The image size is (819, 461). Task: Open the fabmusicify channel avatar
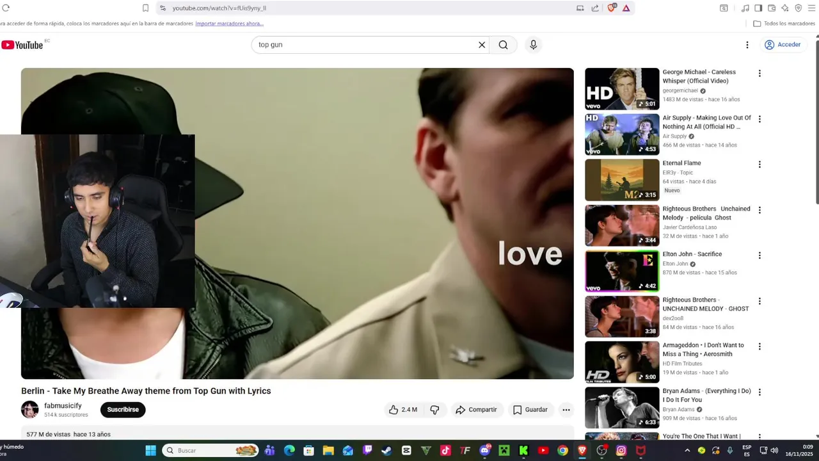pos(29,410)
